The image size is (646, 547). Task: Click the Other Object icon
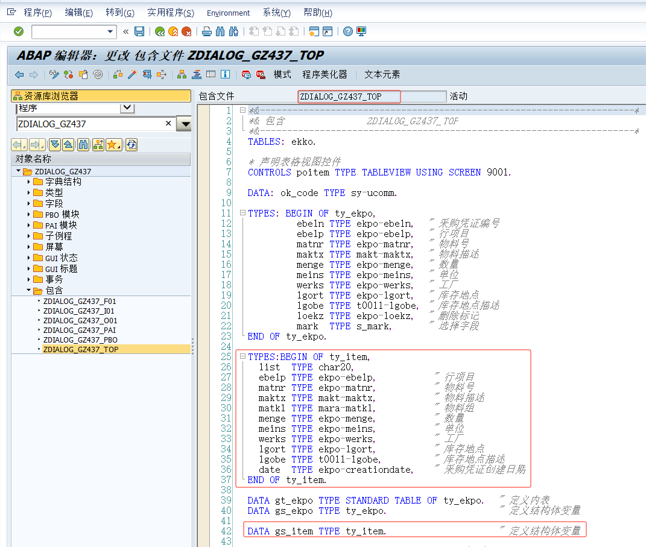[83, 75]
